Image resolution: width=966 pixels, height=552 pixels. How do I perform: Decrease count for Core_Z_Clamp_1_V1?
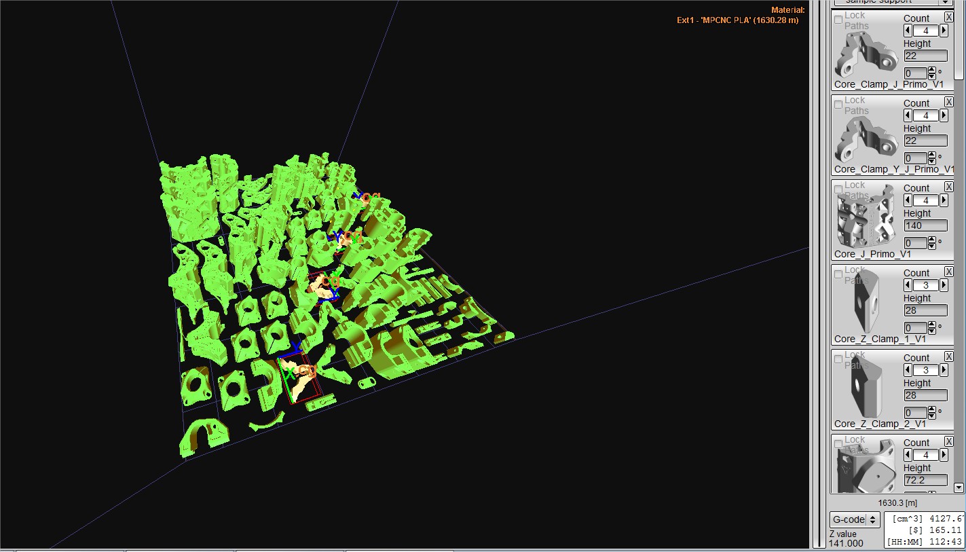point(908,285)
